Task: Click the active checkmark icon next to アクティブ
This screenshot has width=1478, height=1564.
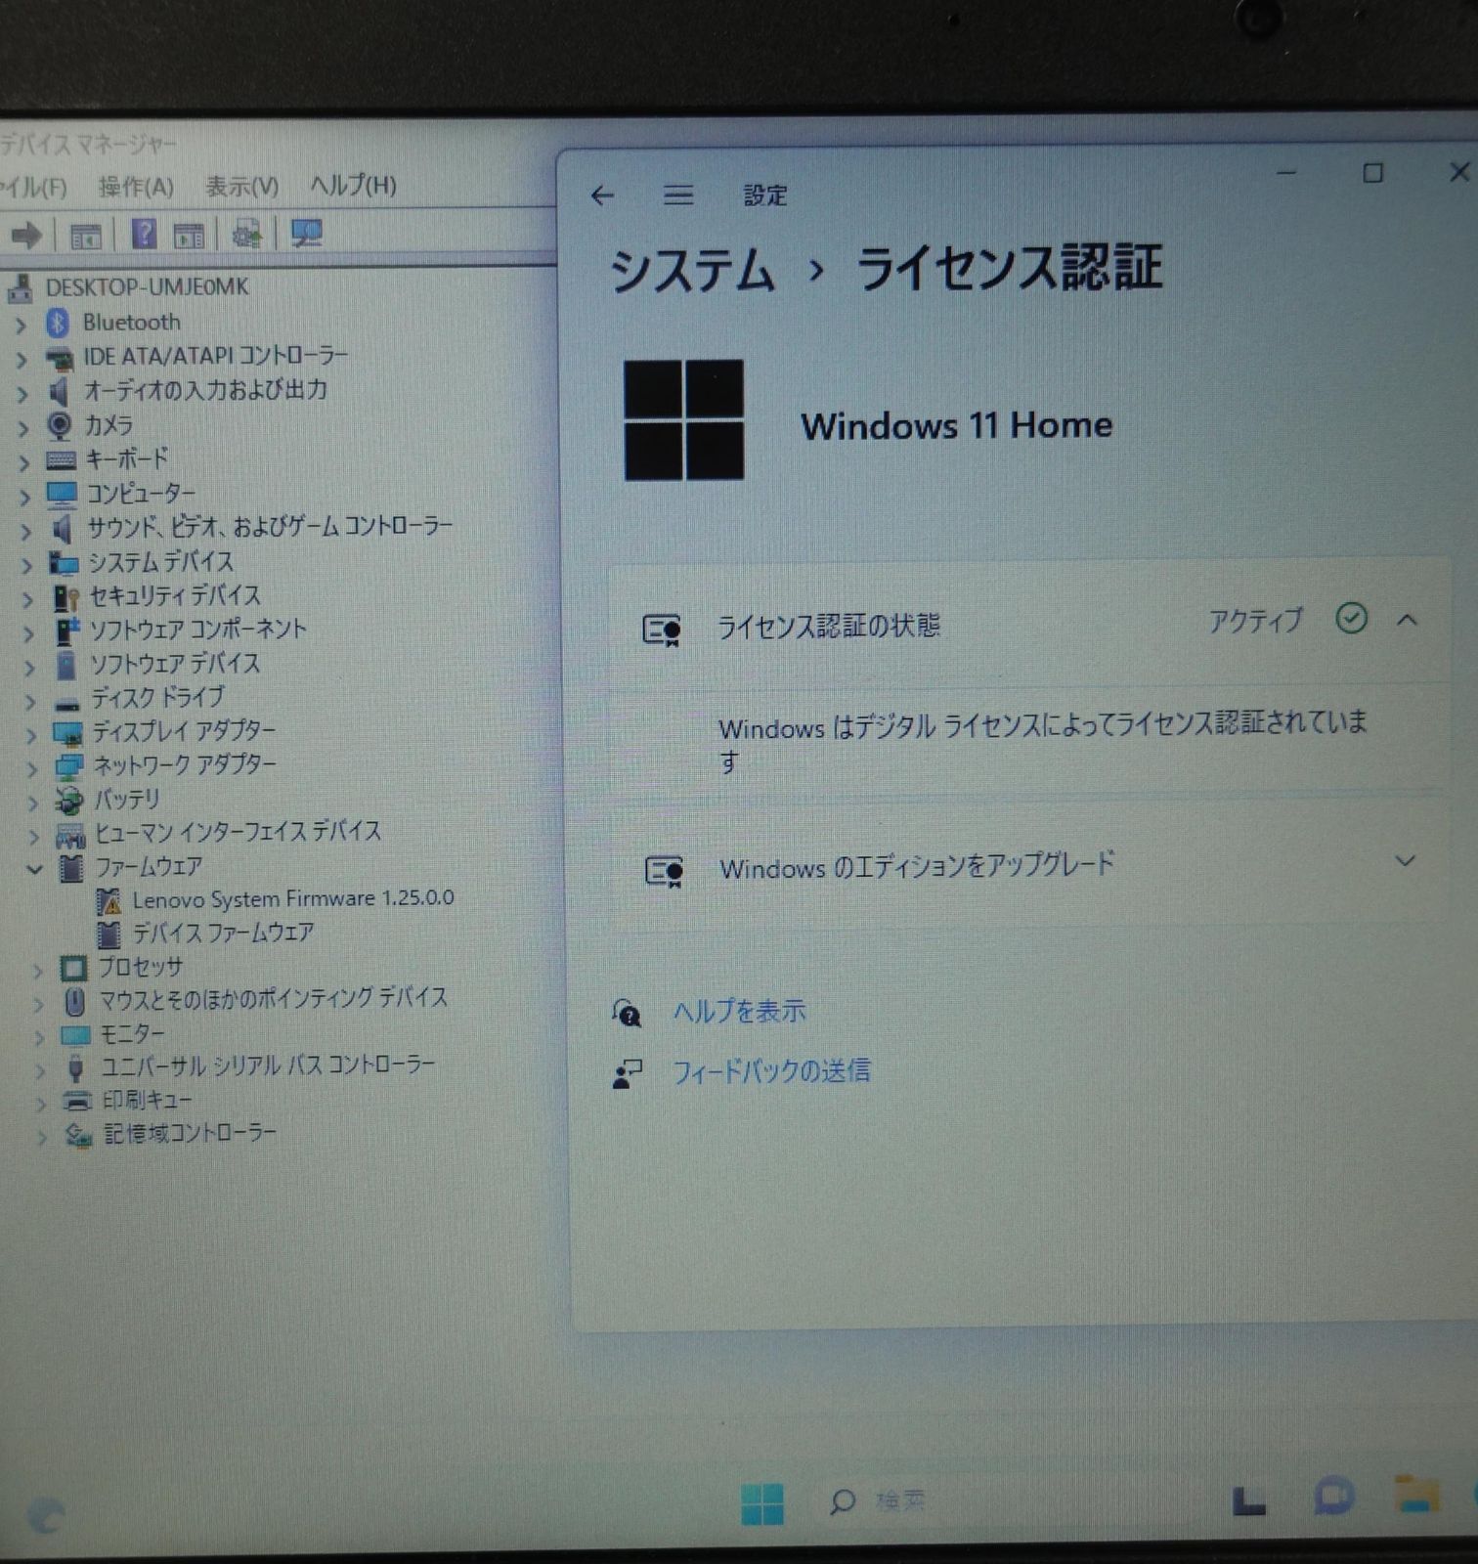Action: 1351,618
